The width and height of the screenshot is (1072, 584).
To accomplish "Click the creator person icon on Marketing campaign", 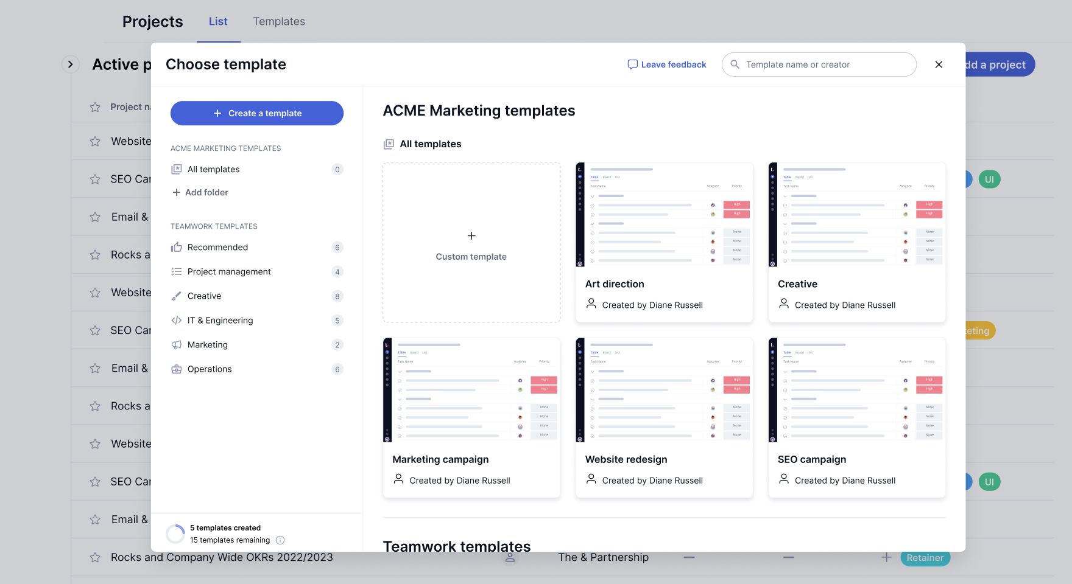I will click(x=398, y=479).
